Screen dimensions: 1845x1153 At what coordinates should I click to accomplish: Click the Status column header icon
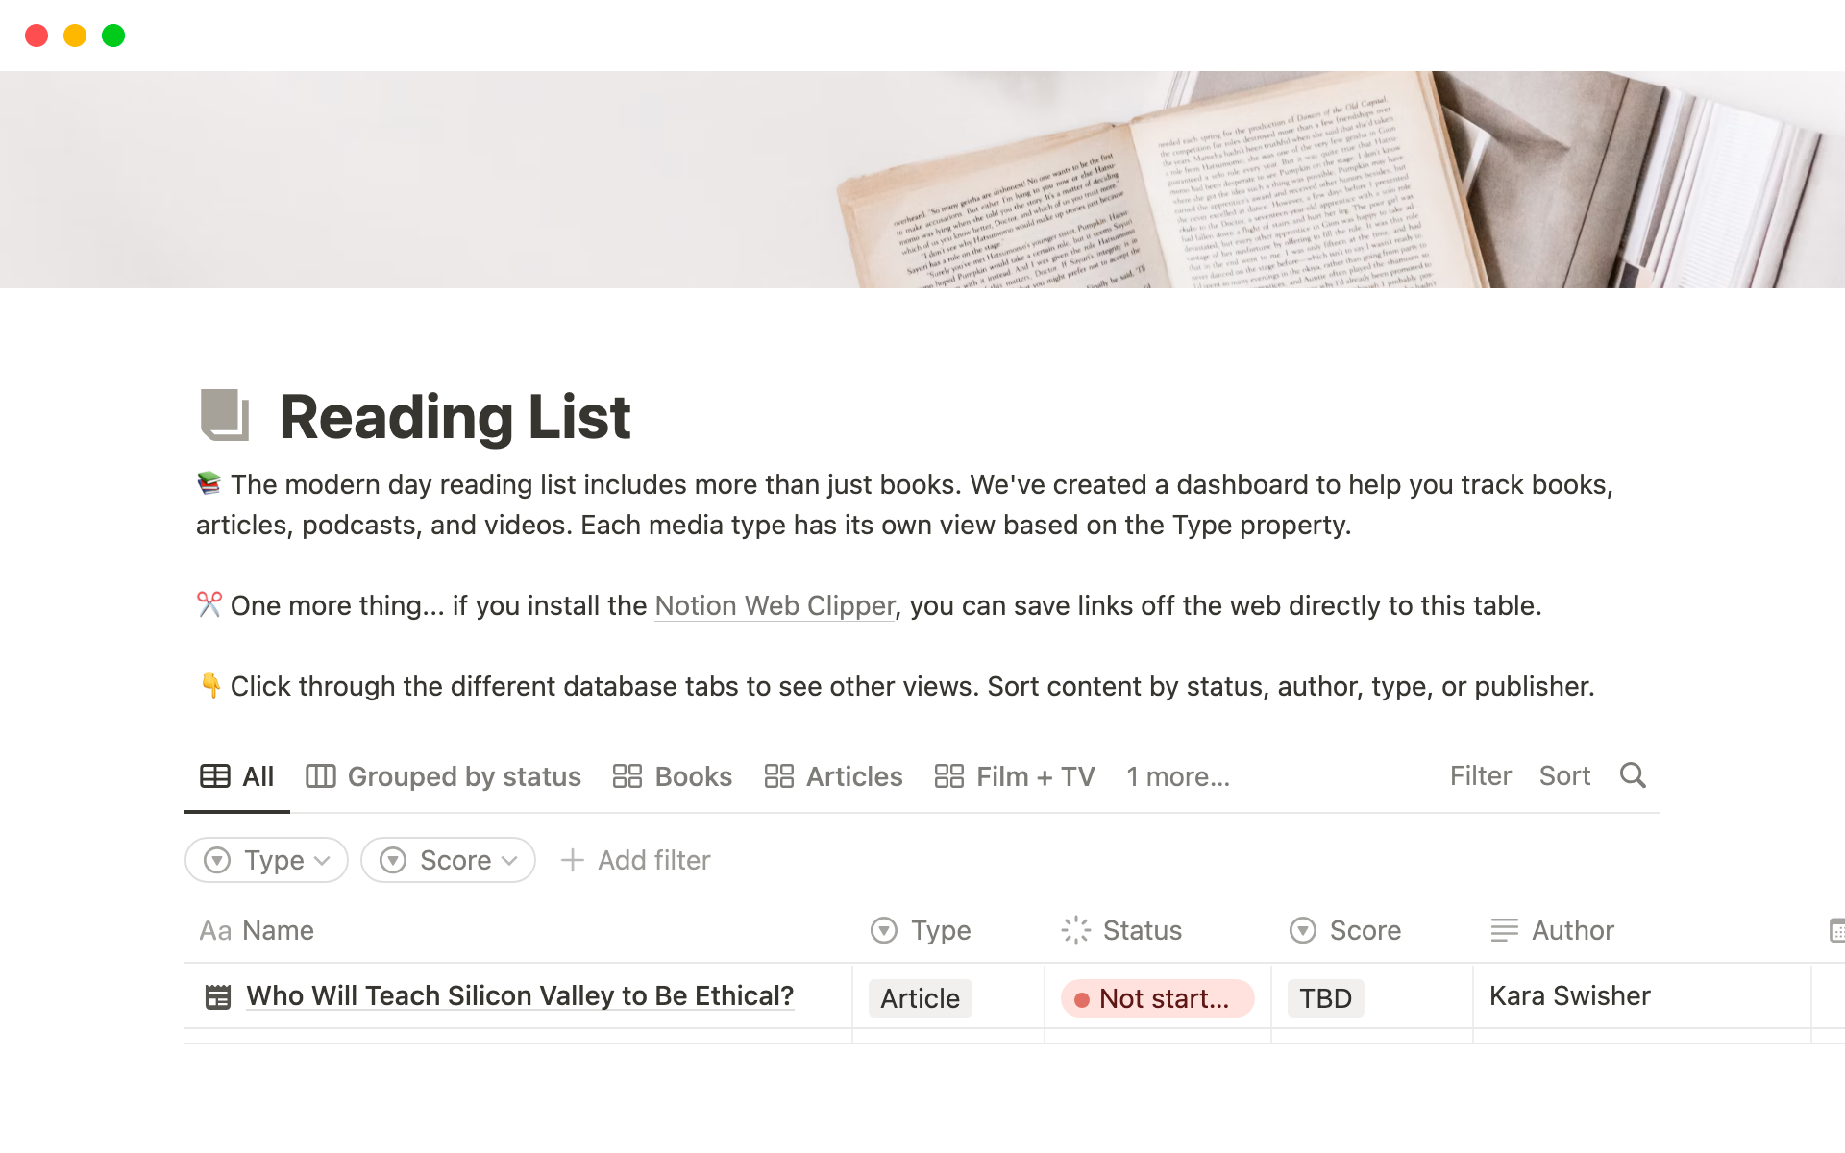pyautogui.click(x=1075, y=930)
